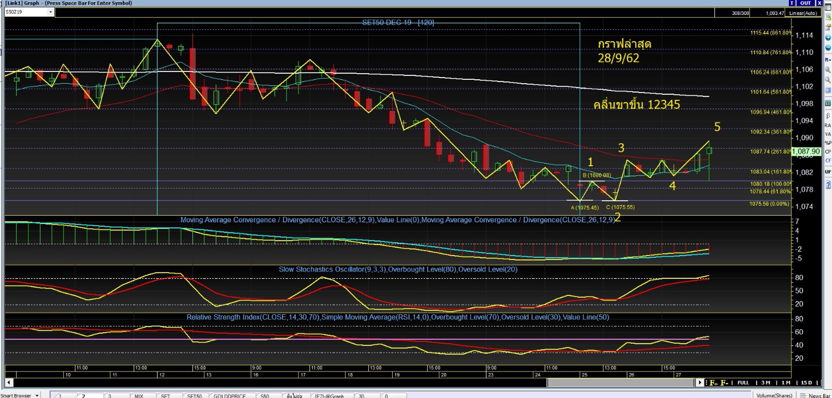This screenshot has width=832, height=398.
Task: Click the %P icon in sidebar
Action: click(828, 142)
